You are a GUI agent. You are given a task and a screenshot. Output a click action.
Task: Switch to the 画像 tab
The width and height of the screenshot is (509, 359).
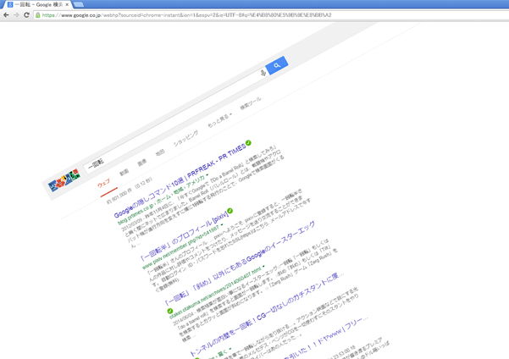tap(141, 162)
